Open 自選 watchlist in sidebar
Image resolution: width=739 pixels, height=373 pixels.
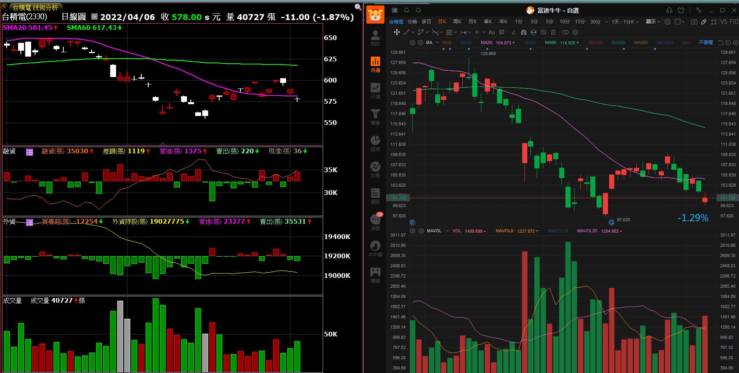point(375,64)
